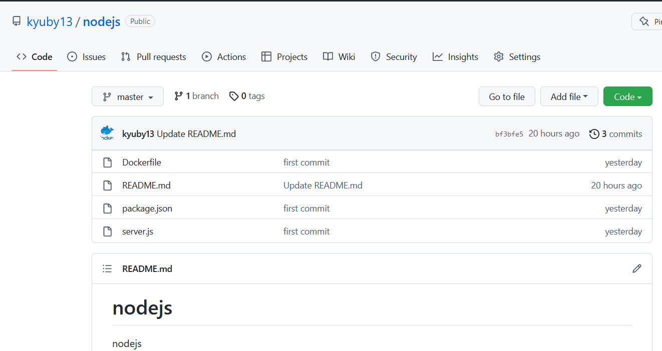Click the repository book icon beside kyuby13
This screenshot has height=351, width=662.
[16, 20]
